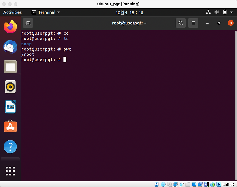237x187 pixels.
Task: Open a new terminal tab
Action: click(28, 23)
